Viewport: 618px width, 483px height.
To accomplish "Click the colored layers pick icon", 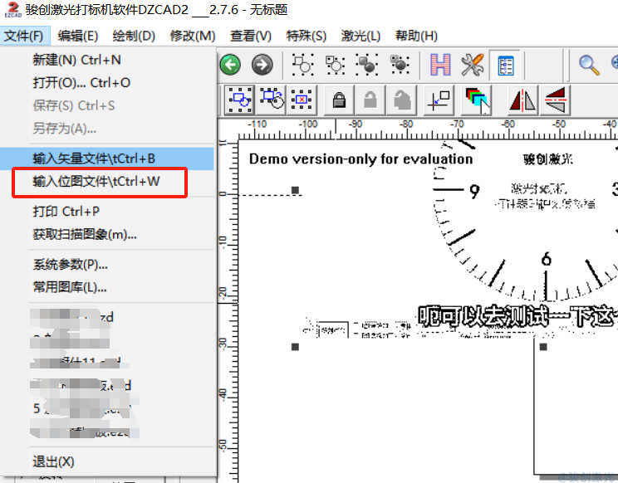I will point(477,100).
